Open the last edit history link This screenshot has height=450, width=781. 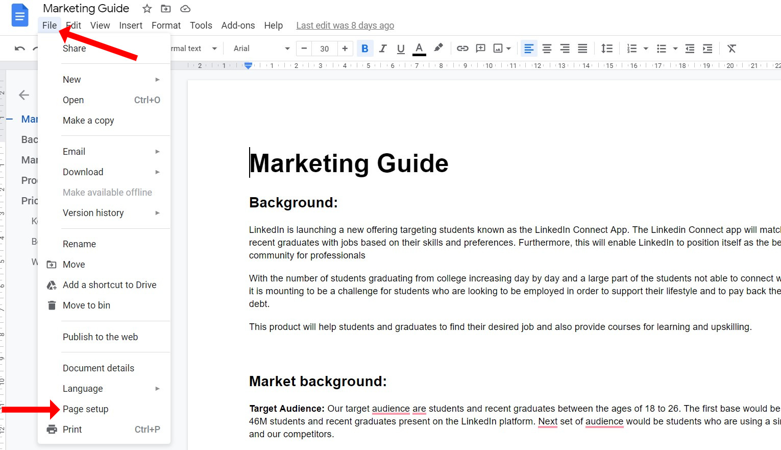click(x=345, y=26)
